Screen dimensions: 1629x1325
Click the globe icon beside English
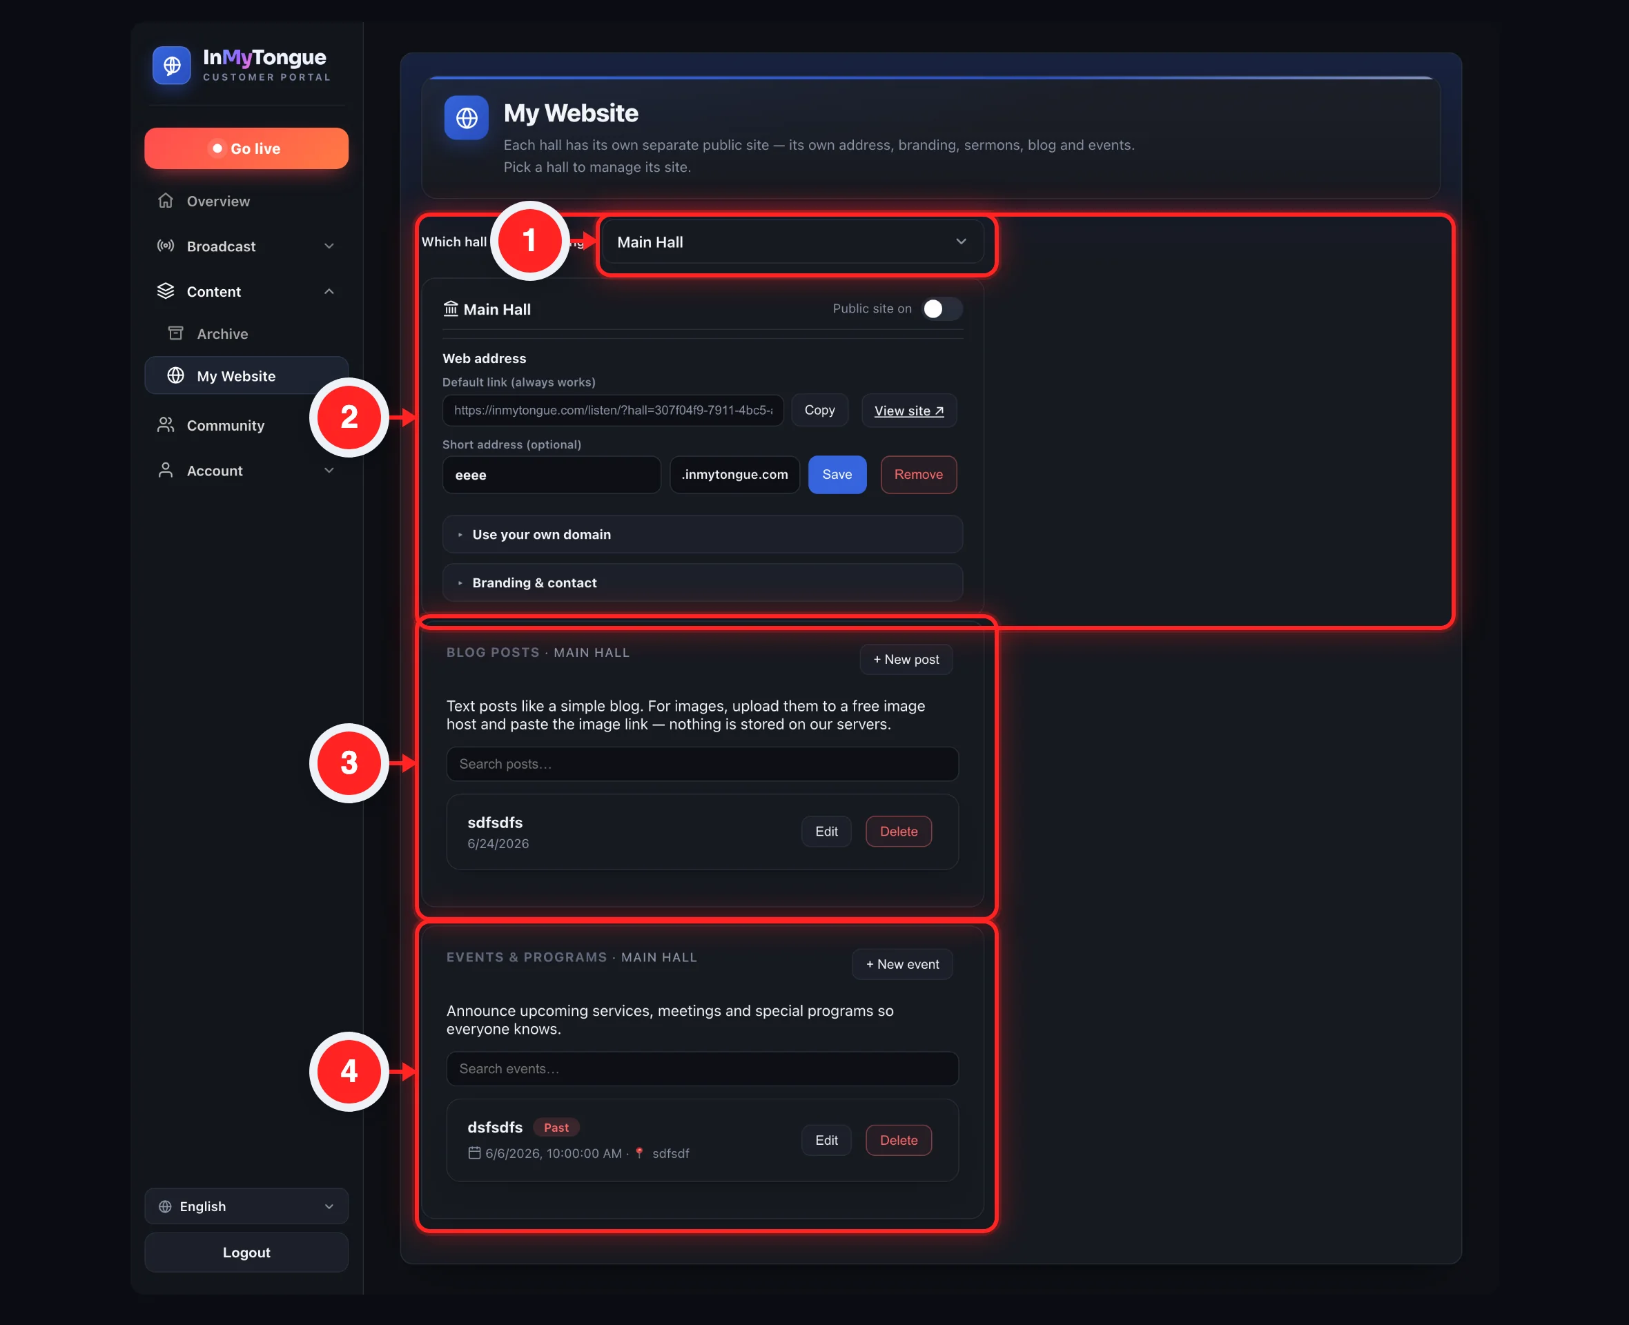[165, 1207]
